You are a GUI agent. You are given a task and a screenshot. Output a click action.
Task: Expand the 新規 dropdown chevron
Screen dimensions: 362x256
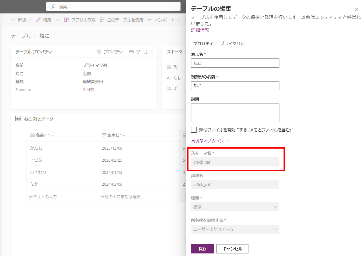[30, 20]
